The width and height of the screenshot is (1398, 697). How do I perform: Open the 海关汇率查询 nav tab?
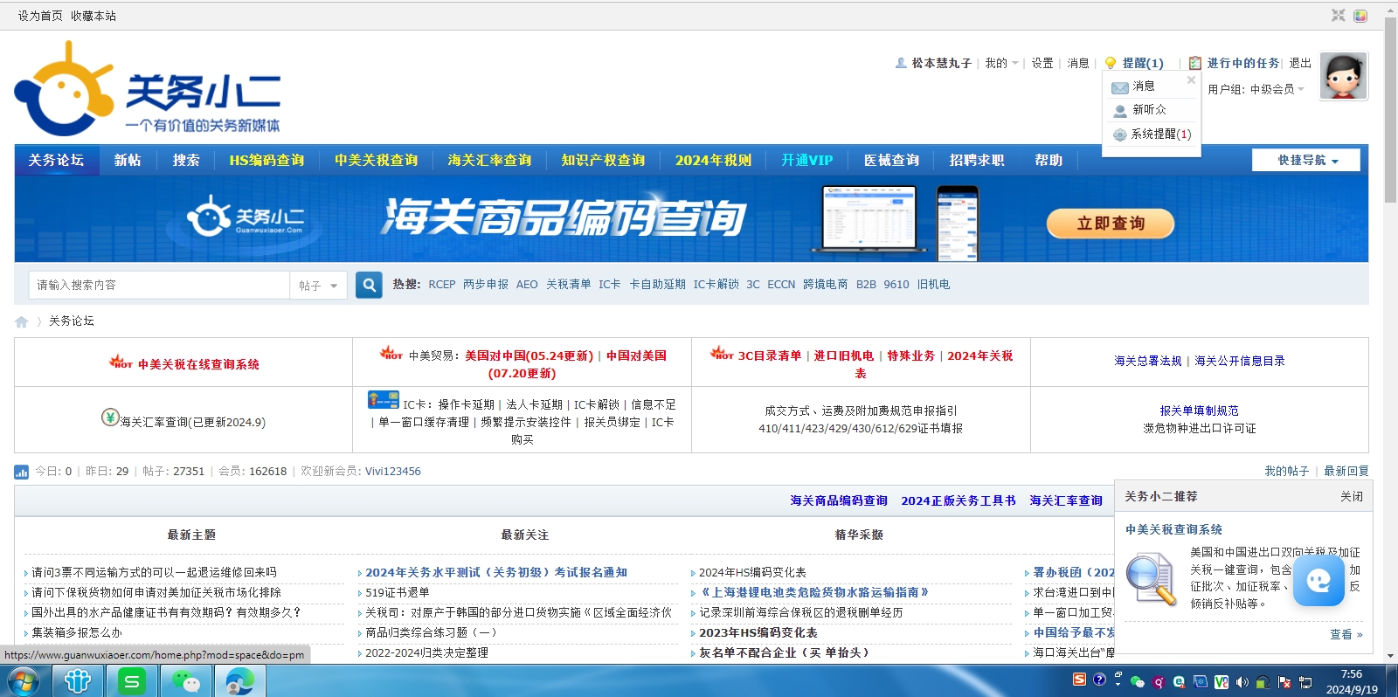(489, 160)
